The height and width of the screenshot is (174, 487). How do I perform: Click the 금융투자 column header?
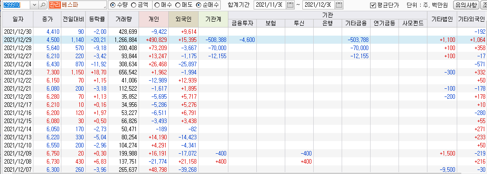tap(242, 23)
